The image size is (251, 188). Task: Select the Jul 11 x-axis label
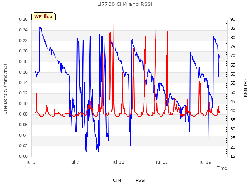(118, 162)
